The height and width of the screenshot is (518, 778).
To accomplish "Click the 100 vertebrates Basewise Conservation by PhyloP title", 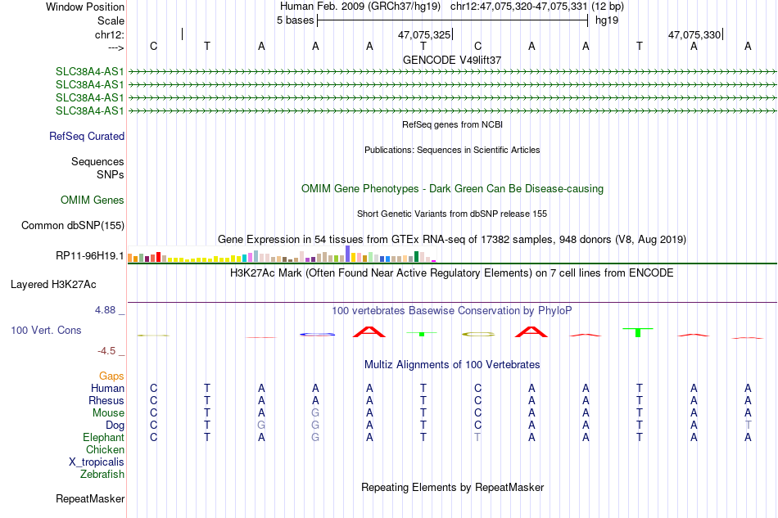I will coord(452,311).
